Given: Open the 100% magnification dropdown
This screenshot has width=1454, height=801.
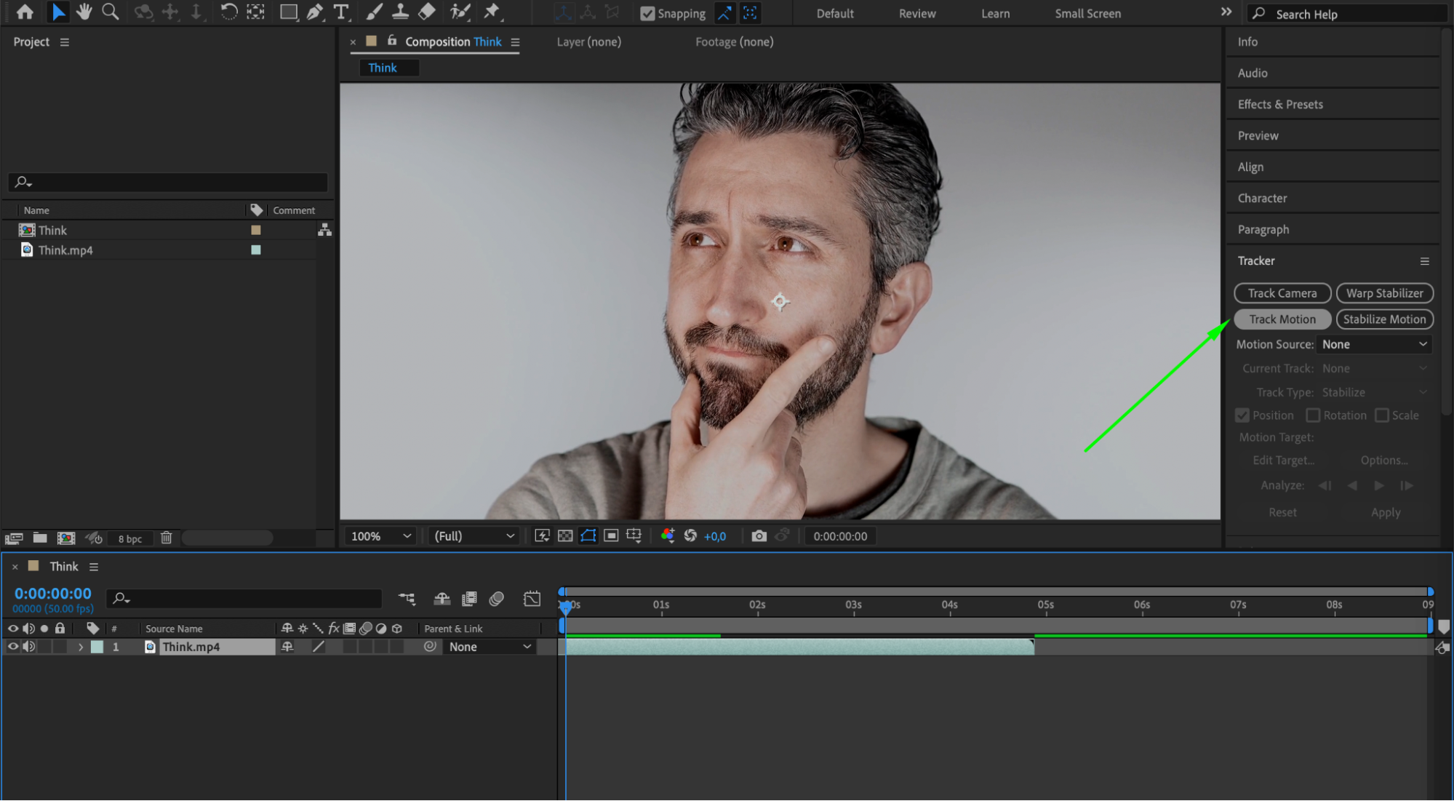Looking at the screenshot, I should tap(381, 536).
